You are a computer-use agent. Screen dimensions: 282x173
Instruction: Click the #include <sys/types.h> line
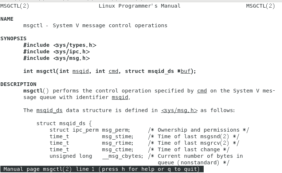click(x=60, y=45)
